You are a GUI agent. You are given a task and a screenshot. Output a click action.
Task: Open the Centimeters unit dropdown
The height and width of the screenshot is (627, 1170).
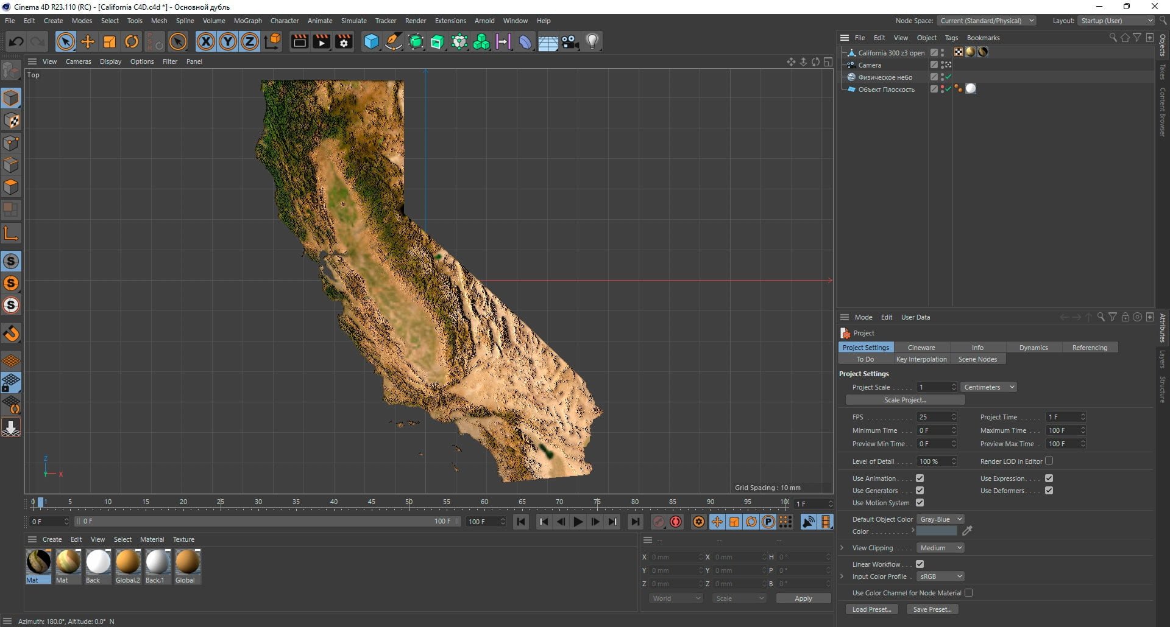988,387
